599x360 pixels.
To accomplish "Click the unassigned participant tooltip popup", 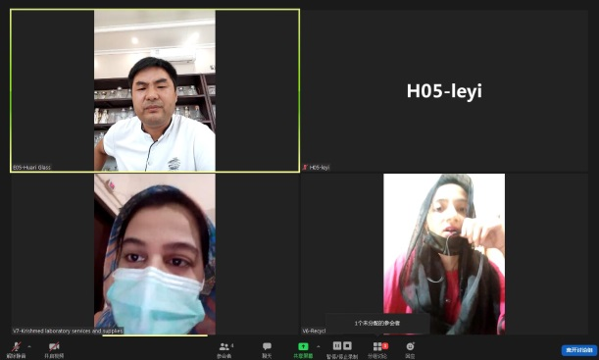I will (x=377, y=324).
